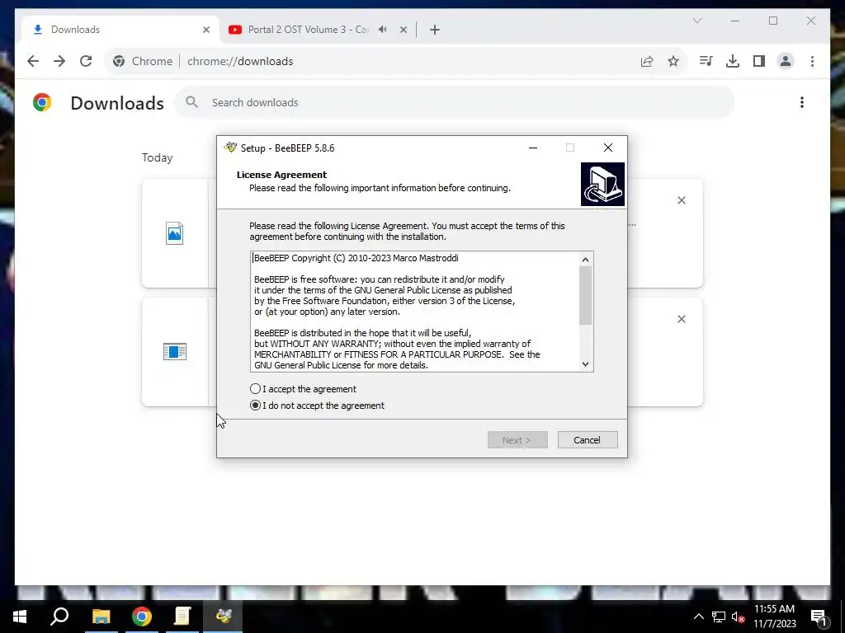Click the disabled Next button in setup
The image size is (845, 633).
click(x=517, y=440)
